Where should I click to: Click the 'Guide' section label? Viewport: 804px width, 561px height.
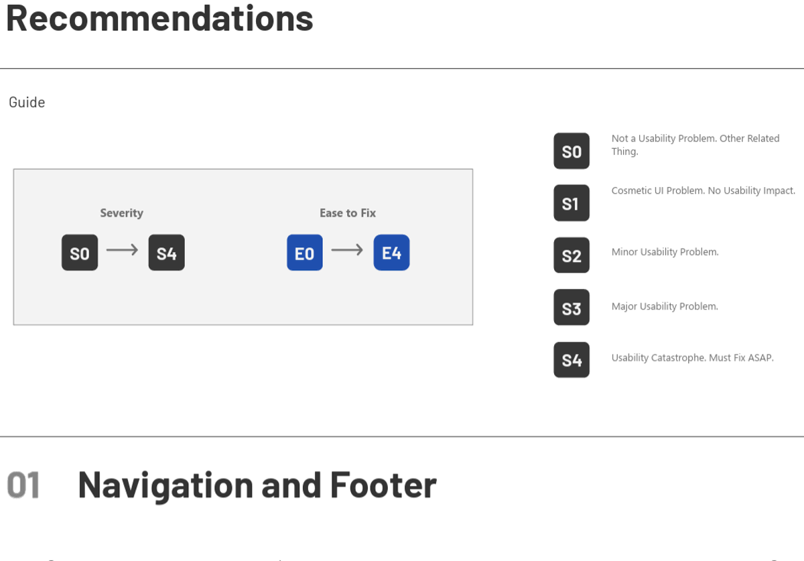[x=27, y=103]
